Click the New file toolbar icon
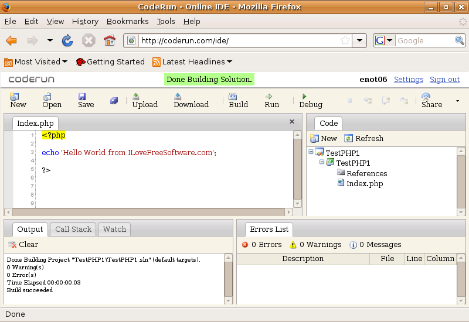Viewport: 469px width, 322px height. point(15,97)
